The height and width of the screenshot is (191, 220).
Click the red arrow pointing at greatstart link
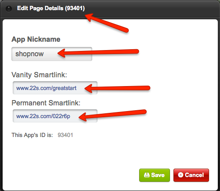[117, 88]
